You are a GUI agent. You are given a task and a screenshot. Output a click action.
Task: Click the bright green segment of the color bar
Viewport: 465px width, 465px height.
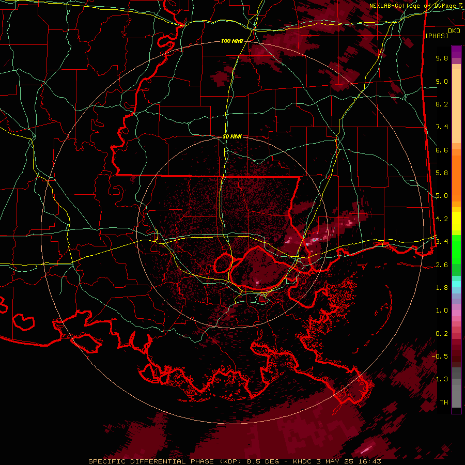[x=456, y=250]
